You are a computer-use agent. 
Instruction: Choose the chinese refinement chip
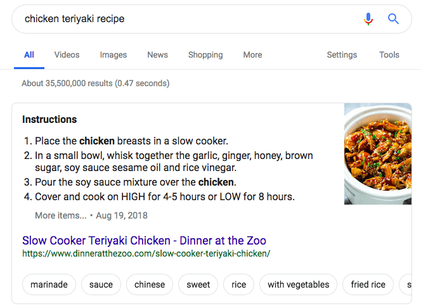[x=150, y=284]
